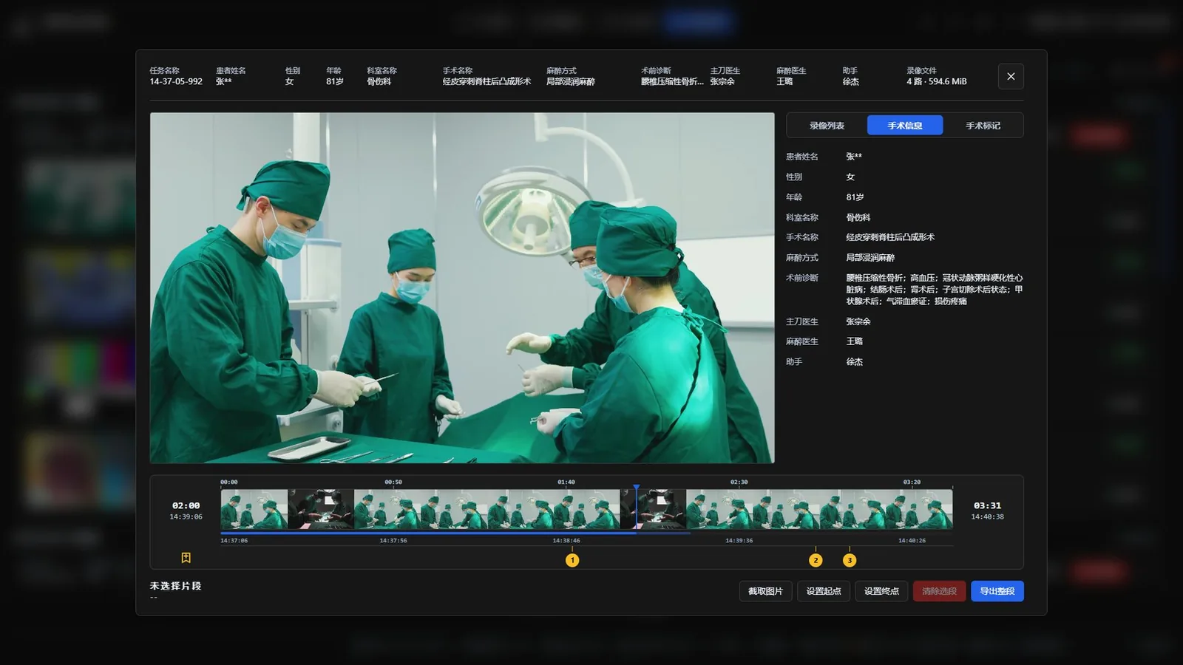Click the recording file size 4 路 · 594.6 MiB

pos(937,81)
